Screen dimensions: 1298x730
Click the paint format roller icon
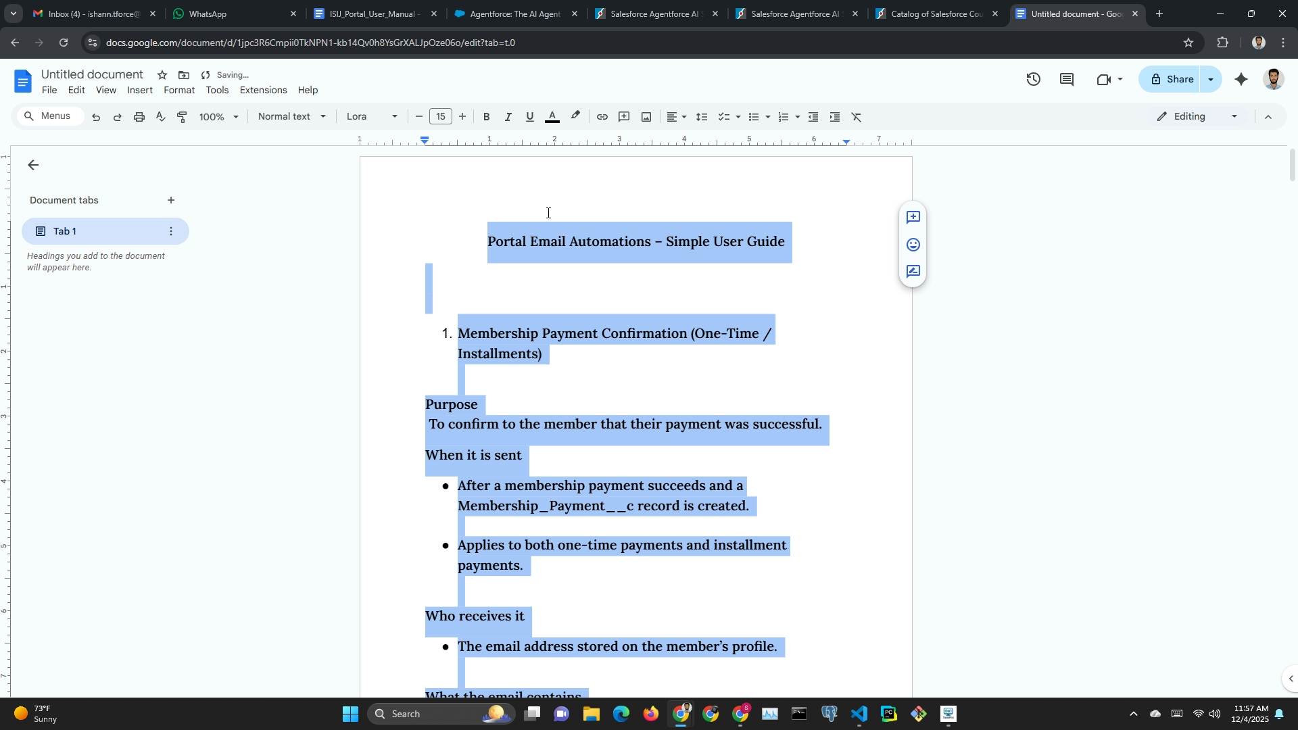pyautogui.click(x=182, y=117)
